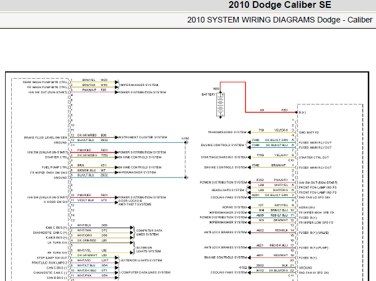Click the "WHT/BLK" wire color label
Image resolution: width=376 pixels, height=281 pixels.
coord(84,225)
